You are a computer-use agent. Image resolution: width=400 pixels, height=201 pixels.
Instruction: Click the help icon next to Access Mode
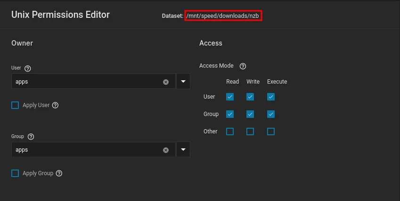(x=243, y=66)
